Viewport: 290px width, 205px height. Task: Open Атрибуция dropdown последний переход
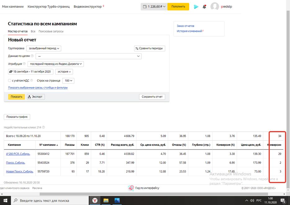56,64
